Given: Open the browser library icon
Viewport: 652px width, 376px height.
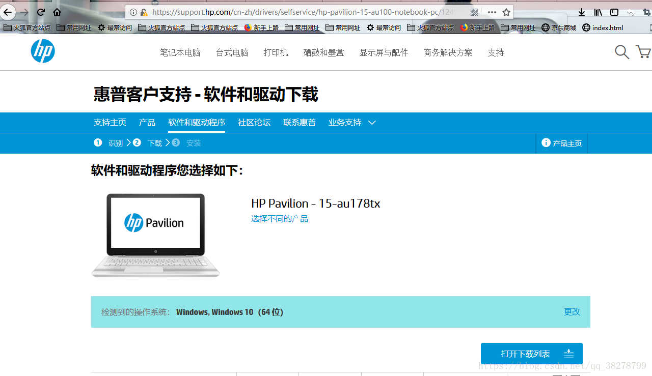Looking at the screenshot, I should point(598,12).
